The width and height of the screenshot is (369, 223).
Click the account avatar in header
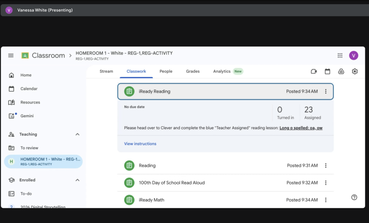(x=354, y=55)
